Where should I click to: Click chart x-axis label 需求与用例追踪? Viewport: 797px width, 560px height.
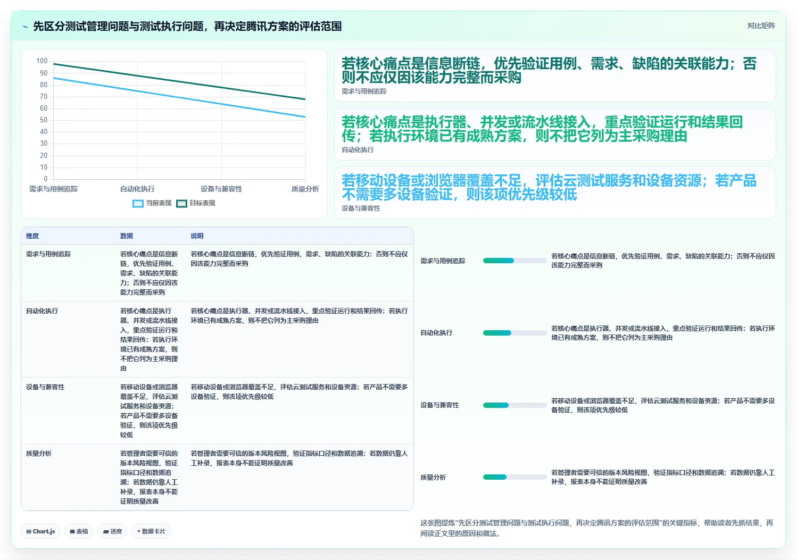53,189
